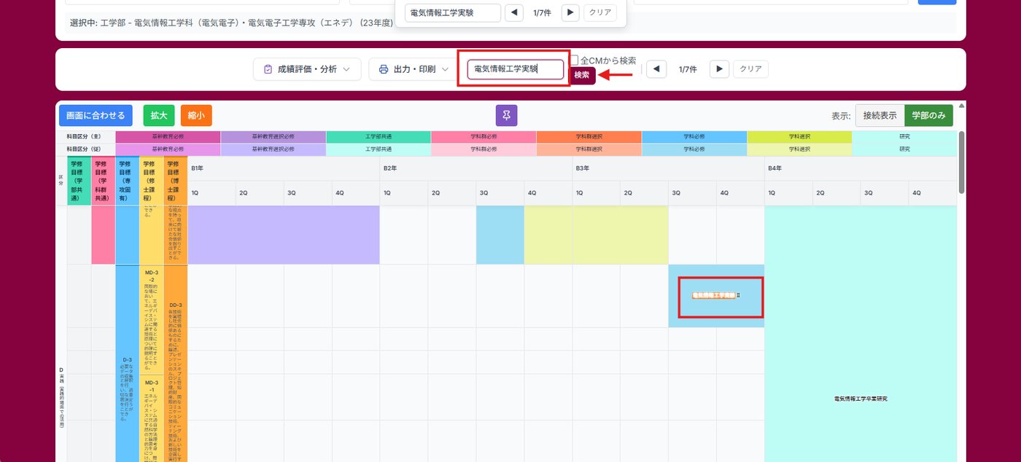
Task: Select 学科群選択 swatch in 科目区分（主） row
Action: coord(589,136)
